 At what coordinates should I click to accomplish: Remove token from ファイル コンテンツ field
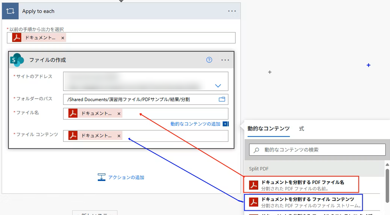pyautogui.click(x=119, y=136)
